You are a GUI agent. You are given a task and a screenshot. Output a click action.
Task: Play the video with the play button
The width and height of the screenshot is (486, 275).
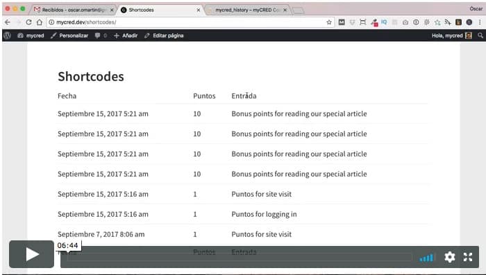(x=31, y=254)
